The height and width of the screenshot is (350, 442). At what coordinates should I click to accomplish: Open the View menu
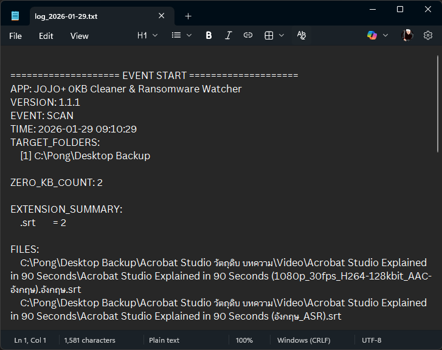point(80,36)
